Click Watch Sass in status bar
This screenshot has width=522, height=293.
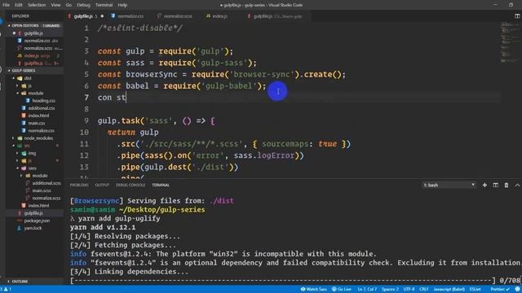[x=313, y=290]
